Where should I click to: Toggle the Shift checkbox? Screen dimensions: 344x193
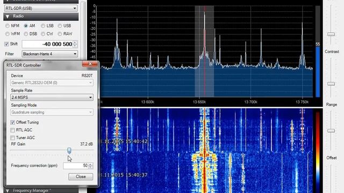pyautogui.click(x=6, y=44)
